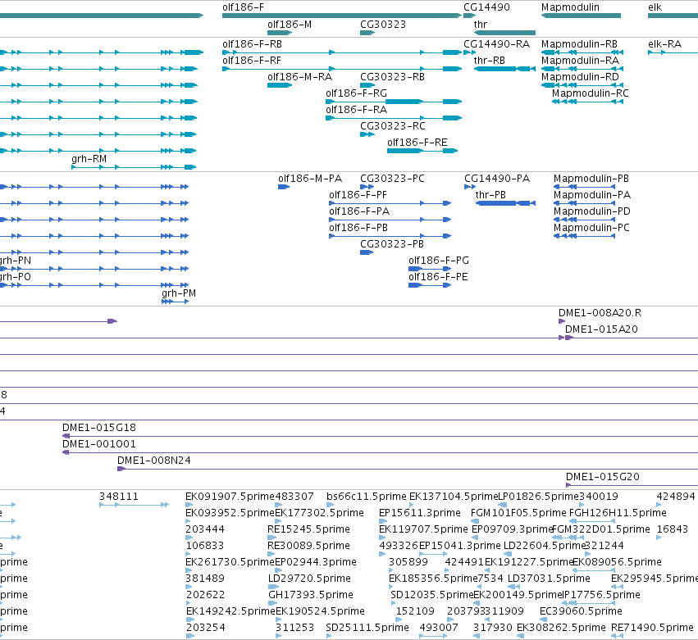698x640 pixels.
Task: Select protein olf186-F-PE
Action: 430,285
